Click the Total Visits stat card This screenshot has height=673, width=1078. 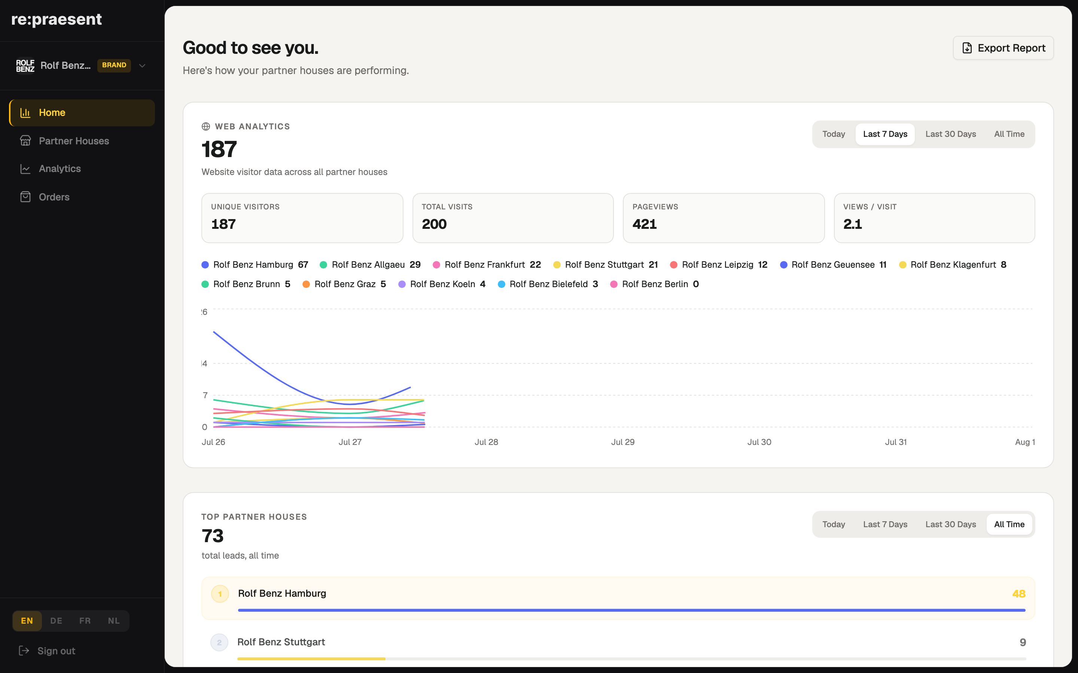[513, 218]
